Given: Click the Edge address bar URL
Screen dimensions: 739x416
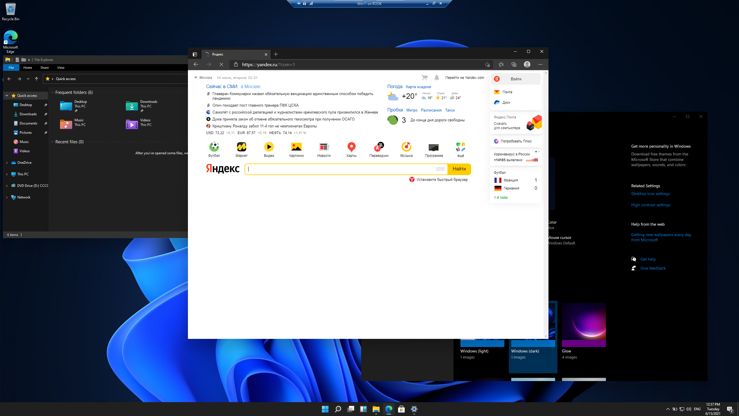Looking at the screenshot, I should pyautogui.click(x=268, y=64).
